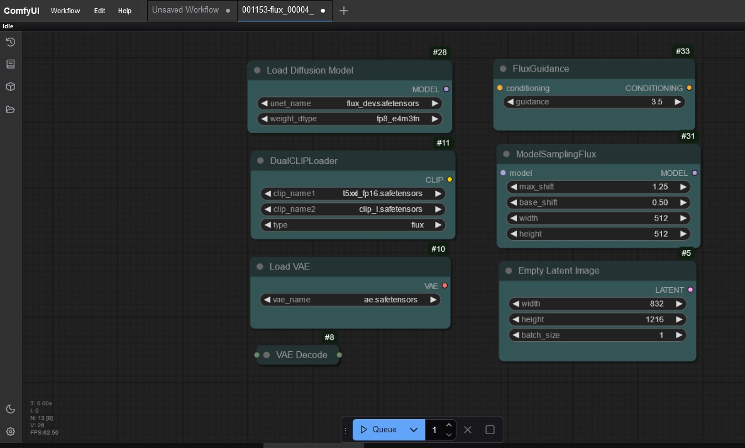Click the batch count input showing 1
This screenshot has height=448, width=745.
click(x=435, y=430)
